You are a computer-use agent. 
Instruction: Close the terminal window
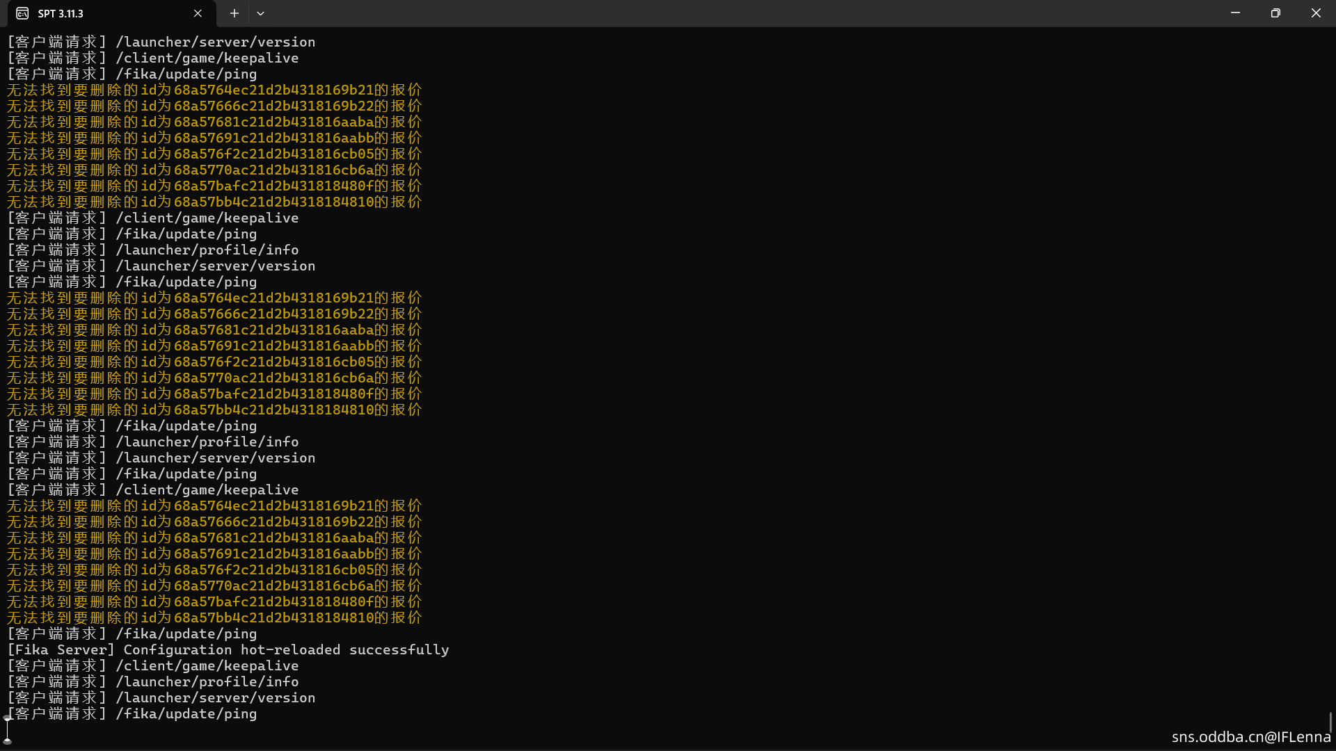tap(1315, 13)
